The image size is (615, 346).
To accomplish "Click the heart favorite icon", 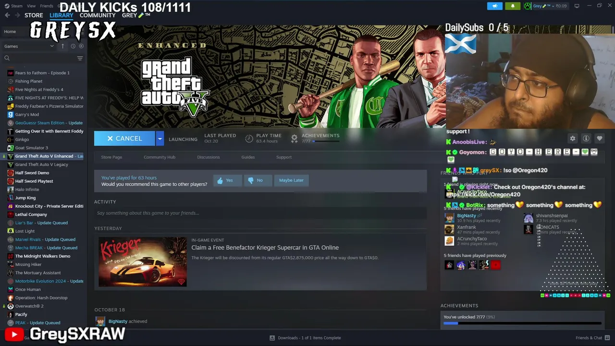I will pos(600,138).
